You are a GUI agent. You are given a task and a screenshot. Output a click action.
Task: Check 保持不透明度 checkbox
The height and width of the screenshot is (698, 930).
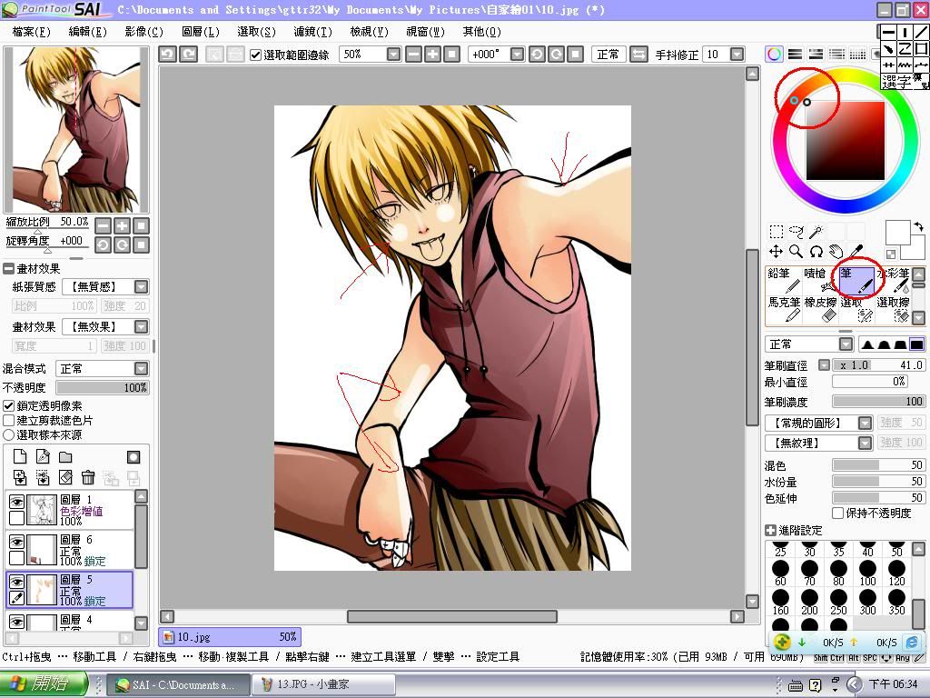pos(838,513)
